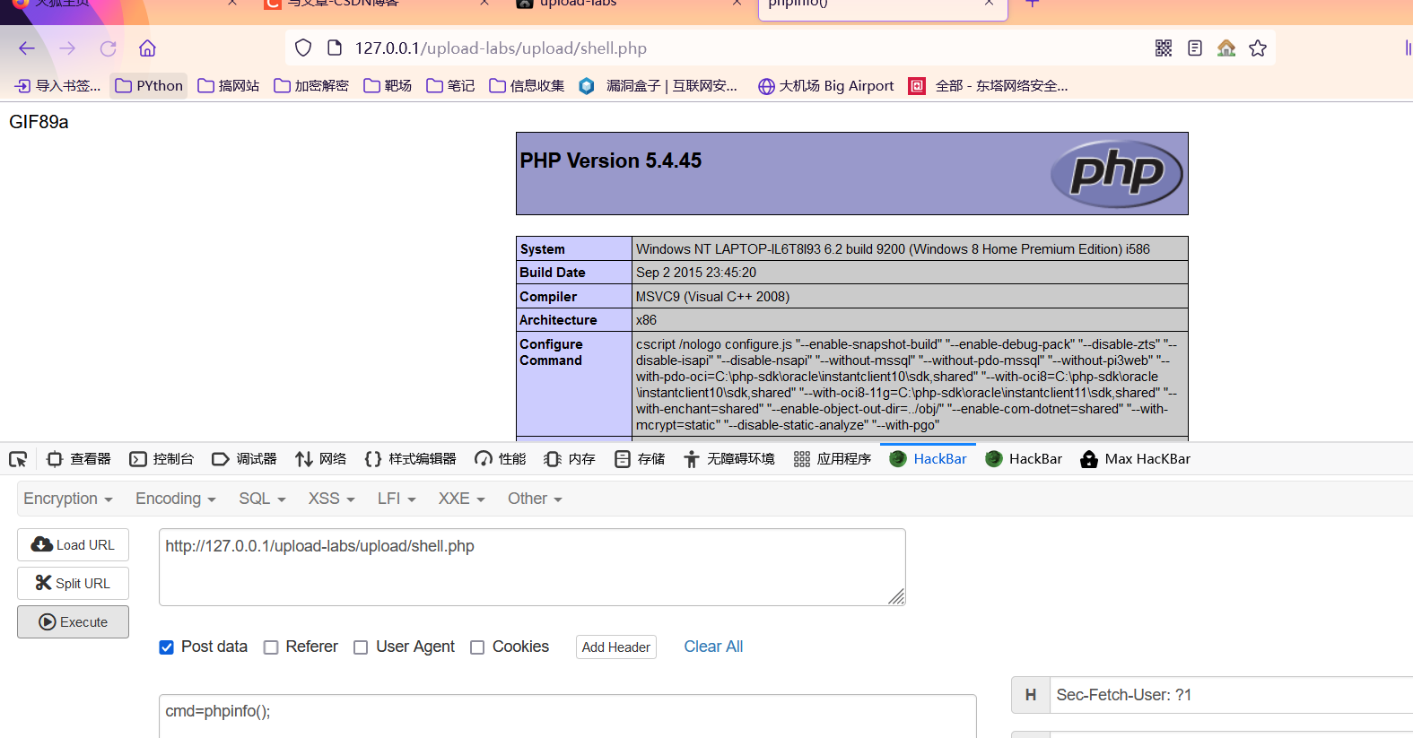
Task: Open the 导入书签 bookmark item
Action: click(x=57, y=86)
